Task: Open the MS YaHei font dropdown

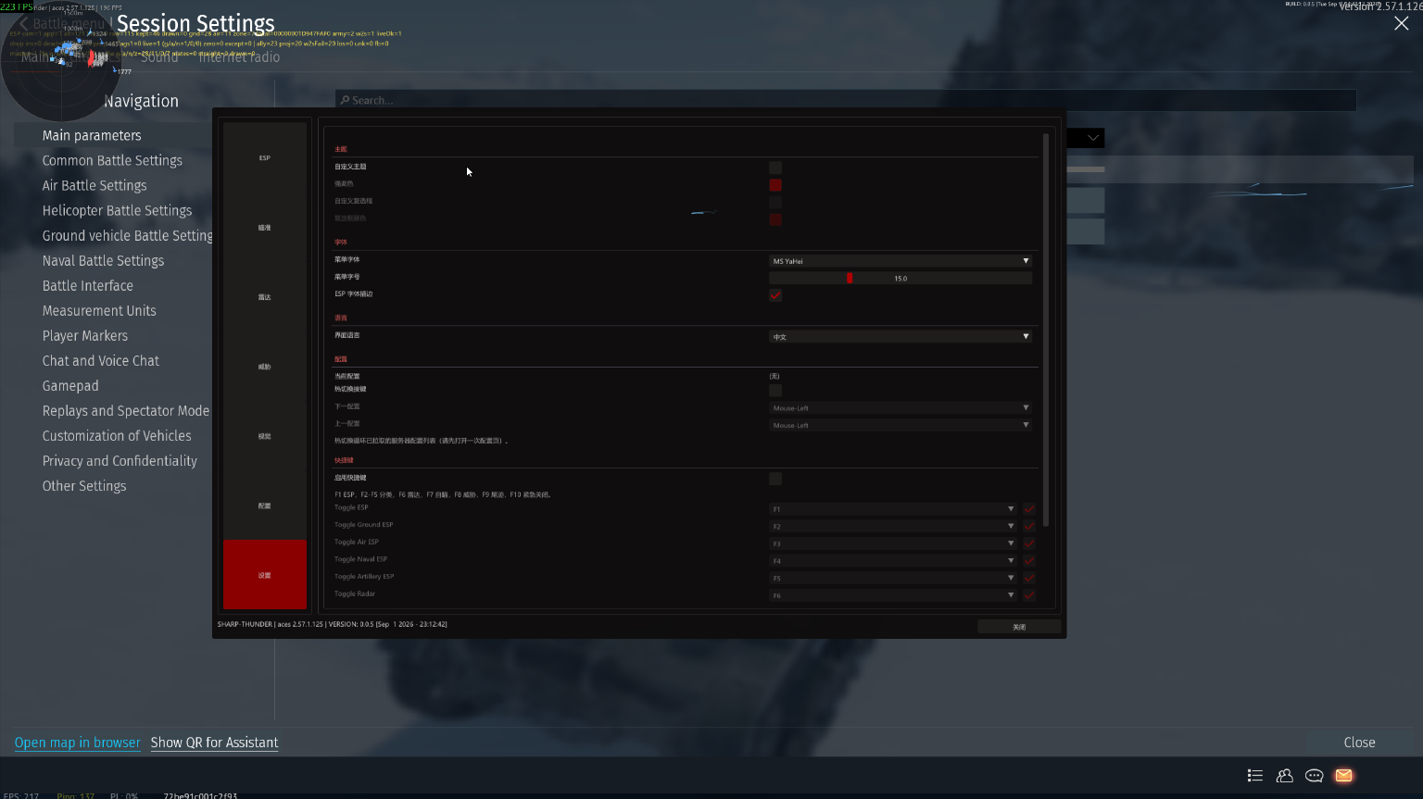Action: tap(900, 261)
